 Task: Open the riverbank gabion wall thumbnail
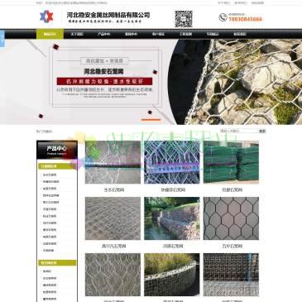point(172,218)
